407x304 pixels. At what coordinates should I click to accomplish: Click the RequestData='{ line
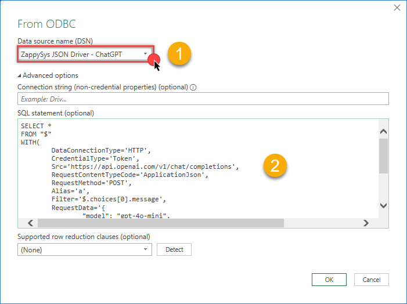click(x=78, y=208)
